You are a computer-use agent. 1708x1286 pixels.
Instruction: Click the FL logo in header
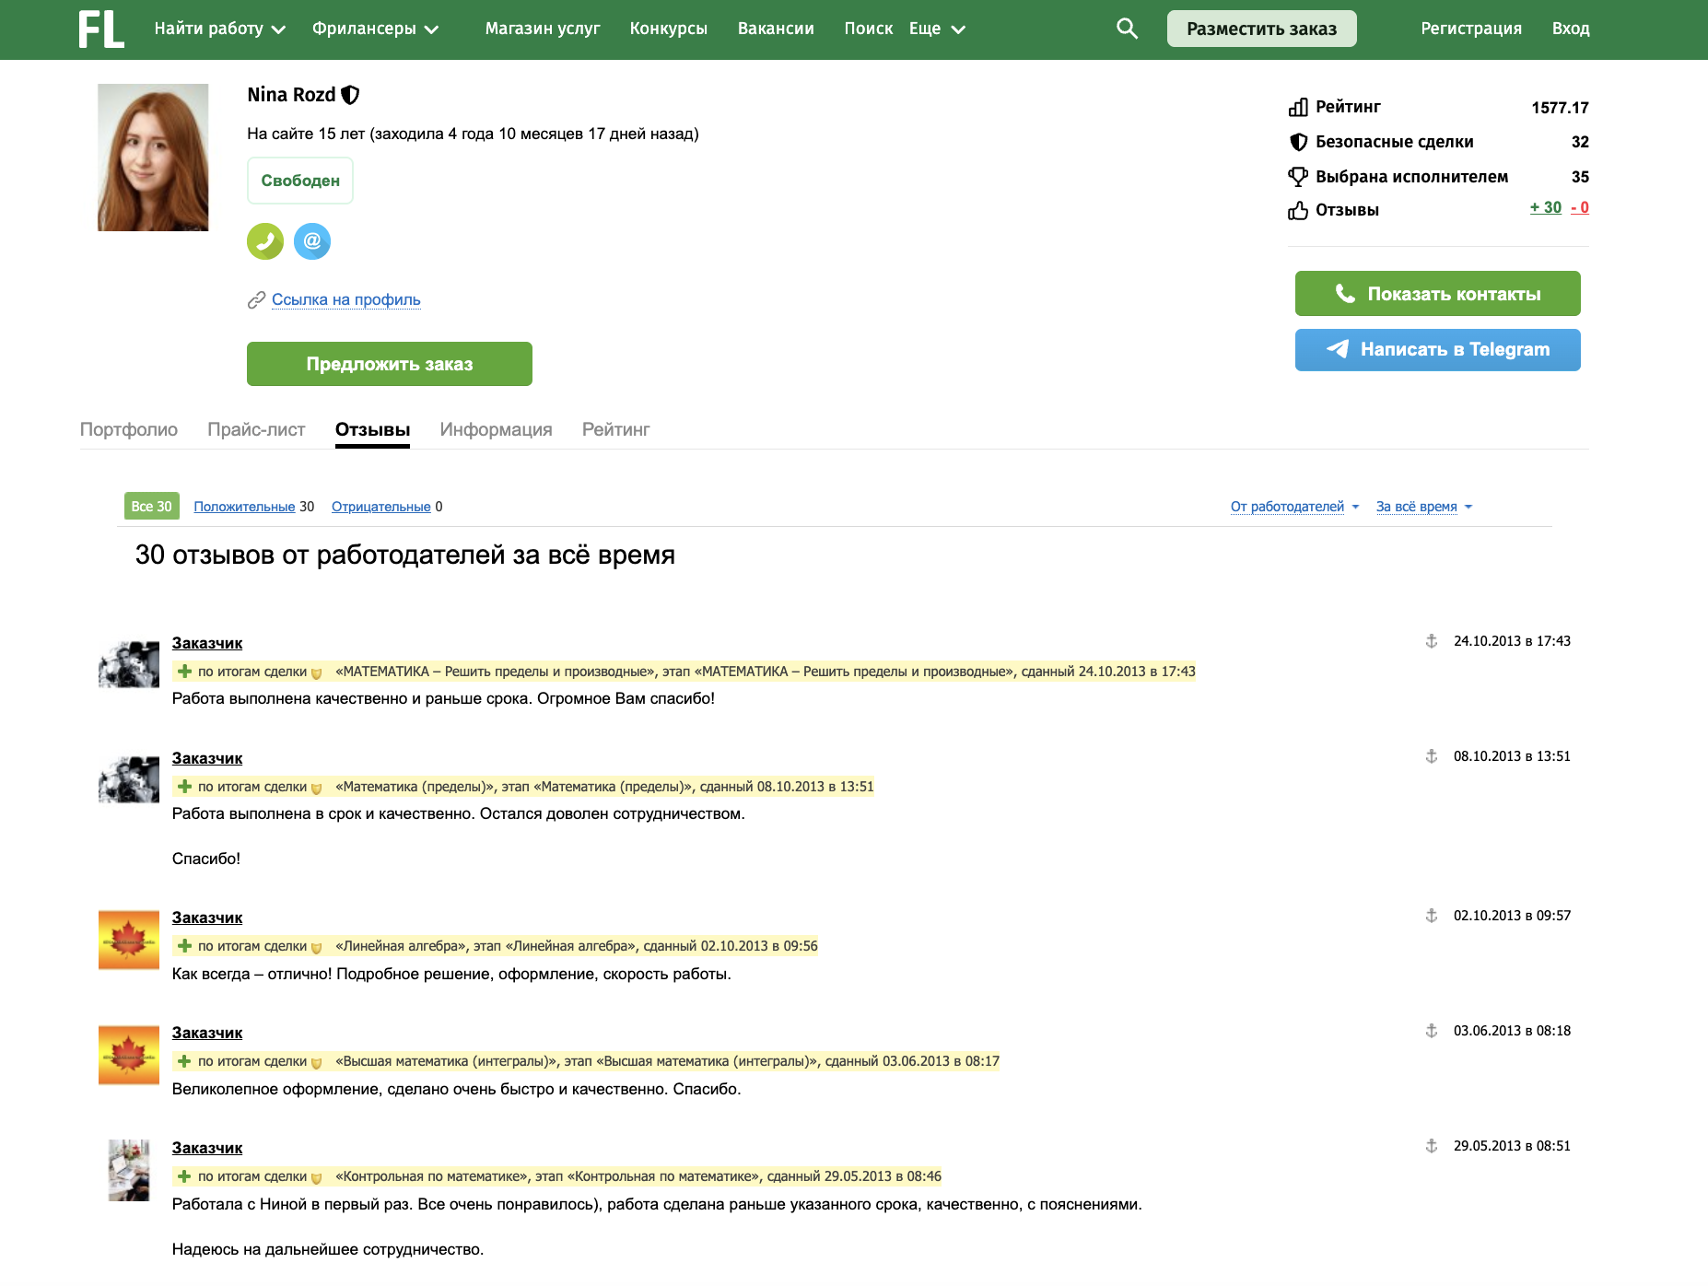tap(100, 29)
